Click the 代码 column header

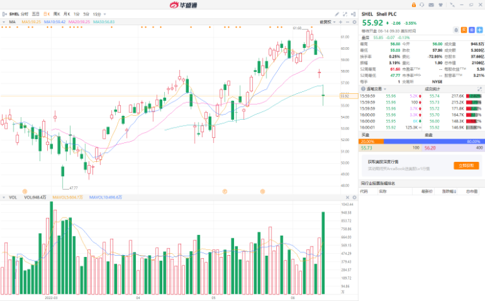point(364,192)
